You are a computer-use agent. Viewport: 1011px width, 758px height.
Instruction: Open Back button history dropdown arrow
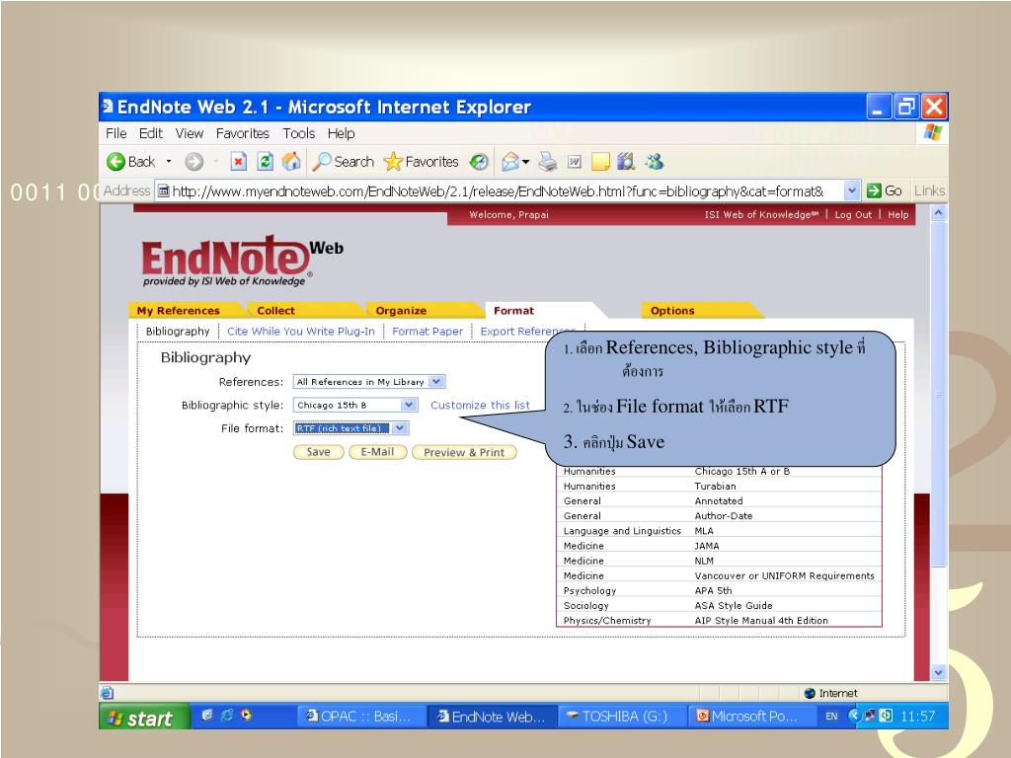click(169, 161)
